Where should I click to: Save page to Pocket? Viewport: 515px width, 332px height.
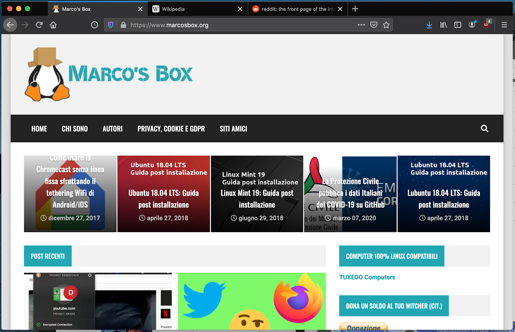tap(374, 25)
